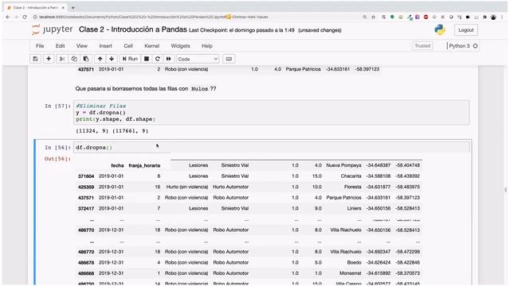
Task: Open the File menu
Action: click(40, 46)
